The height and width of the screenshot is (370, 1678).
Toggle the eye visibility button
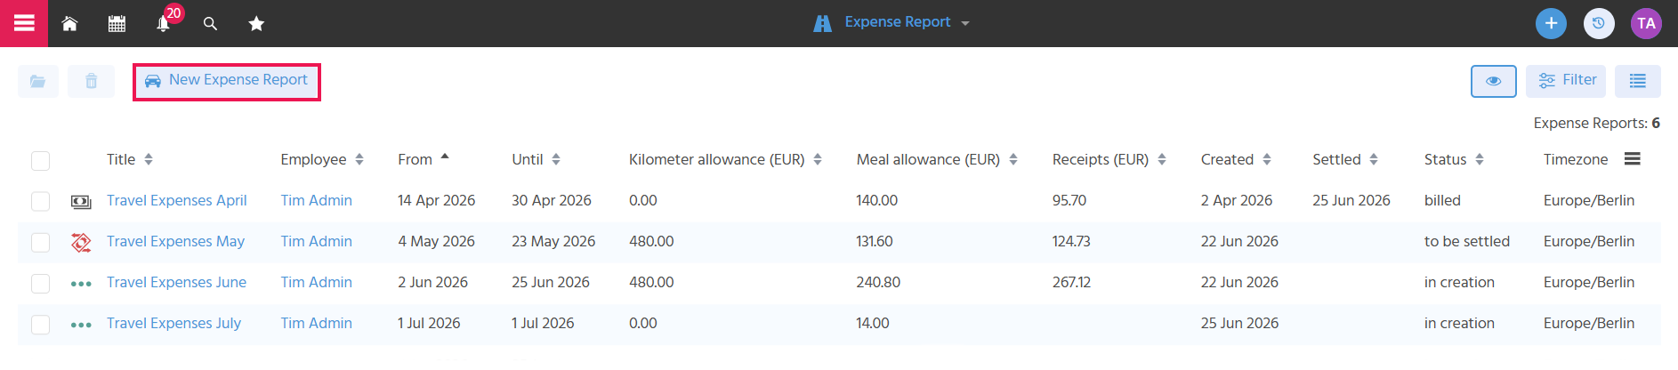click(1494, 81)
